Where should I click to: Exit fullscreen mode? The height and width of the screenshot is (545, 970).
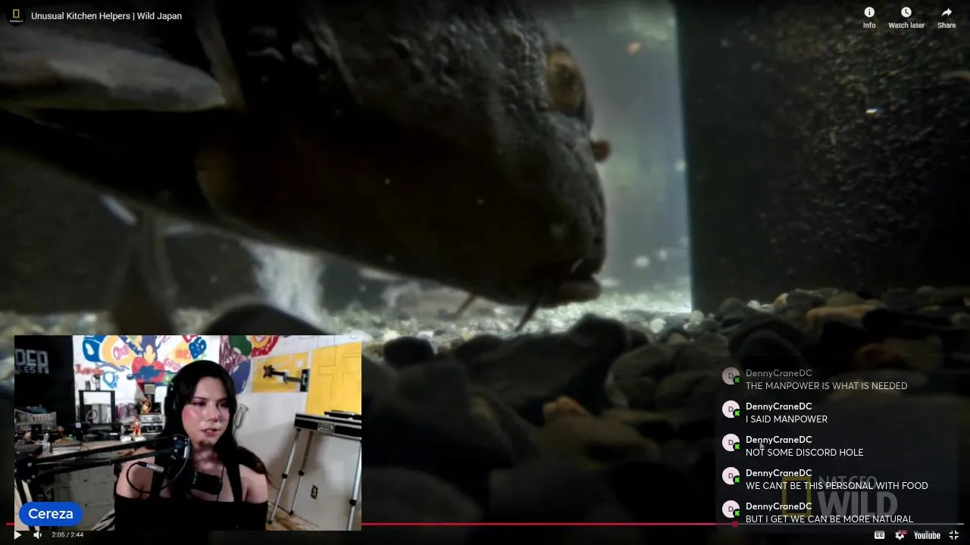click(x=954, y=535)
